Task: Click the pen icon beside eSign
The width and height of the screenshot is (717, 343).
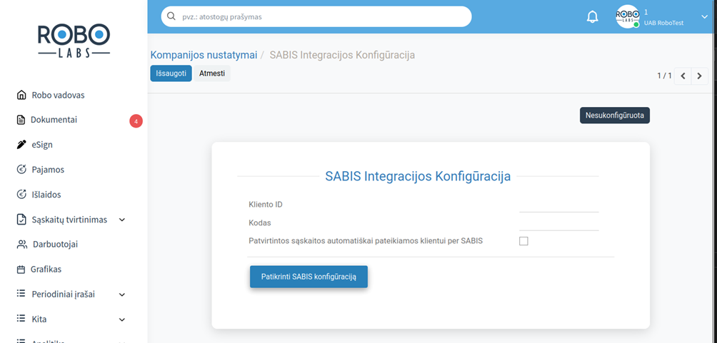Action: click(21, 145)
